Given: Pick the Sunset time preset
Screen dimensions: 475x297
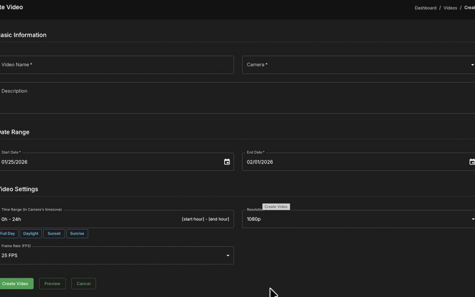Looking at the screenshot, I should click(54, 234).
